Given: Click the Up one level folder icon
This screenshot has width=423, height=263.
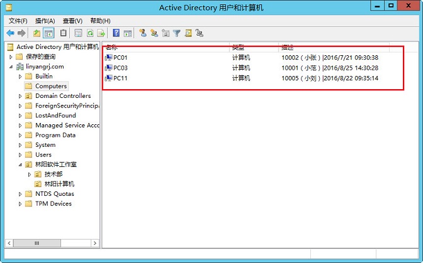Looking at the screenshot, I should pos(37,33).
